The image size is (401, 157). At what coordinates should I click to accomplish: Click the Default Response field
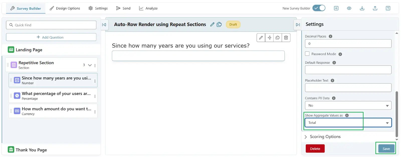[348, 70]
